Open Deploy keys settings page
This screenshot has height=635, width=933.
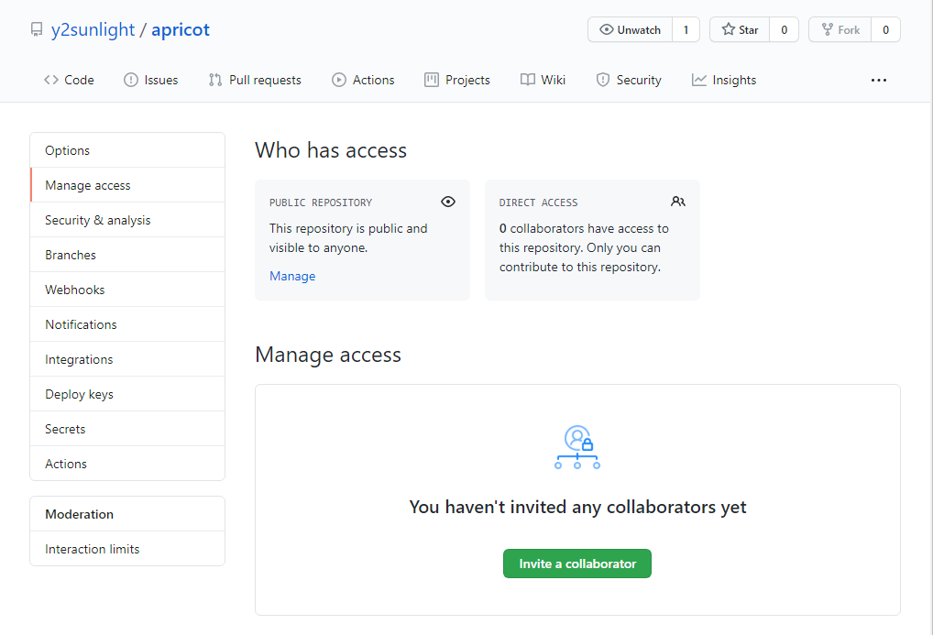(79, 394)
